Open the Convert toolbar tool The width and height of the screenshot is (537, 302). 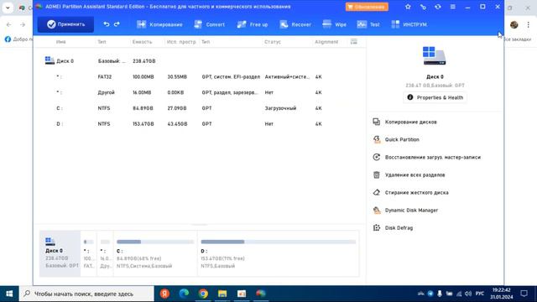coord(209,24)
